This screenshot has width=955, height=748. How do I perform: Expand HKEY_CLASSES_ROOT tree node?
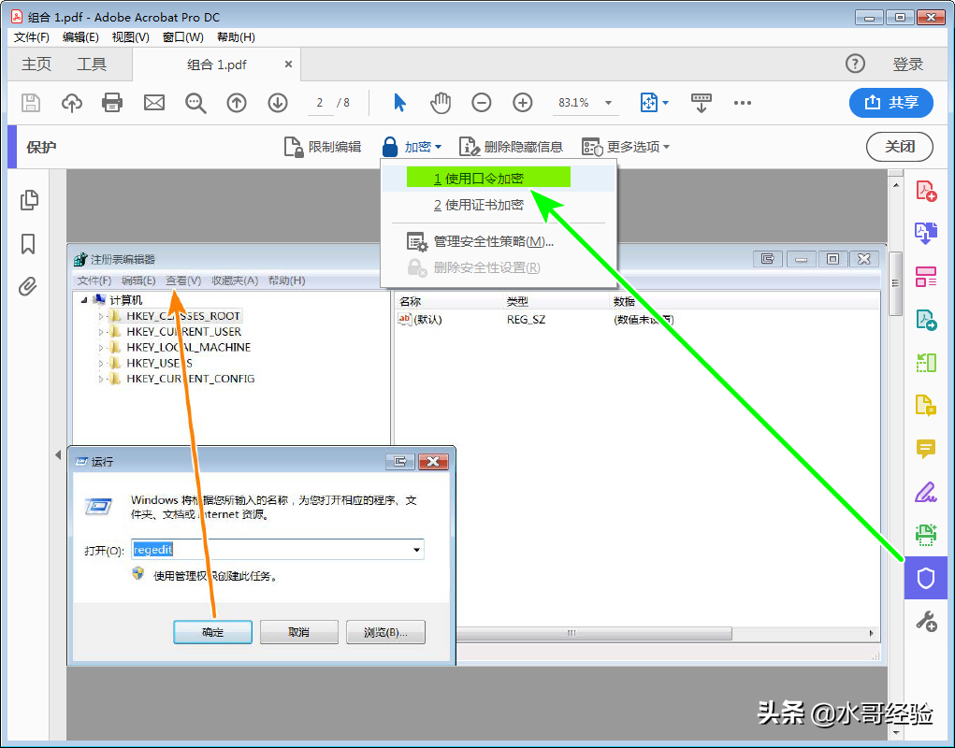[100, 316]
